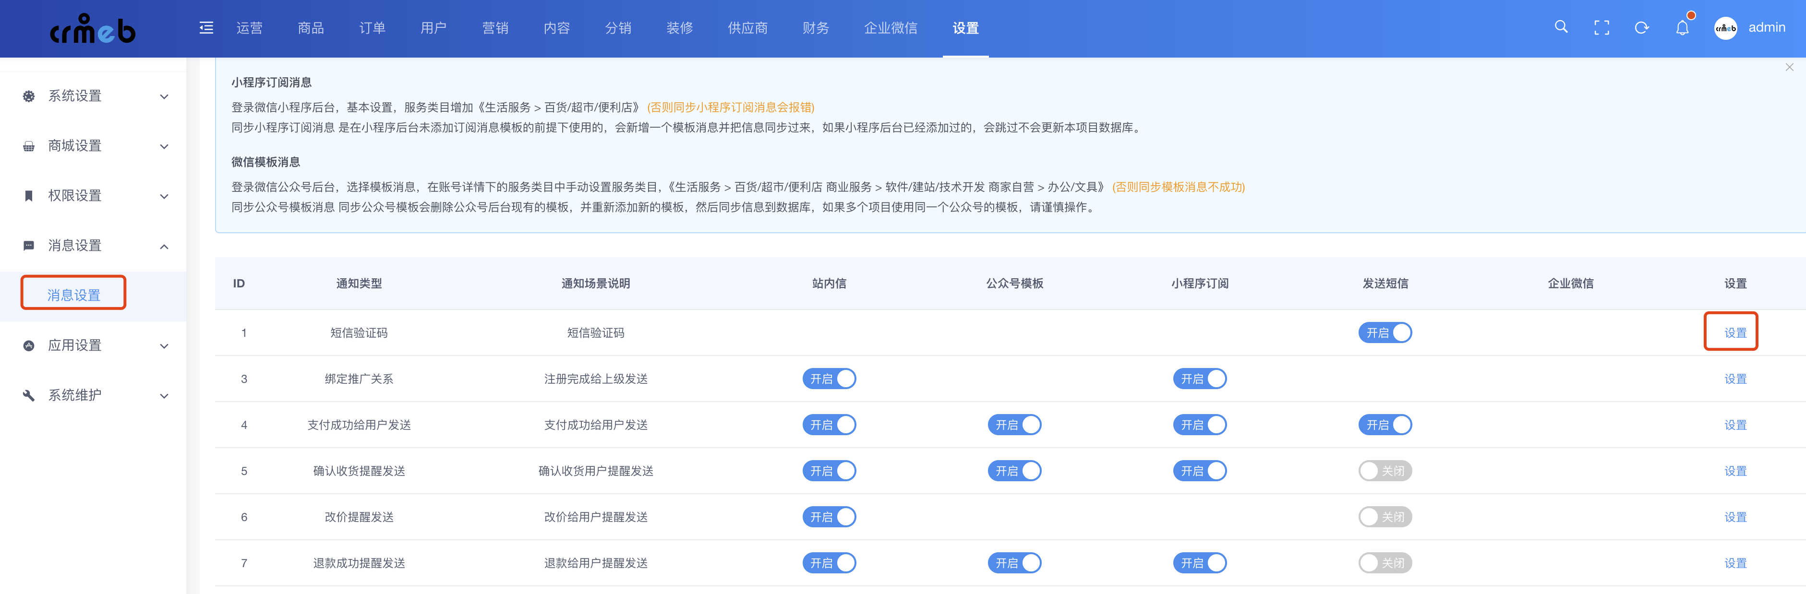Image resolution: width=1806 pixels, height=594 pixels.
Task: Click the 消息设置 chat bubble icon
Action: pyautogui.click(x=29, y=246)
